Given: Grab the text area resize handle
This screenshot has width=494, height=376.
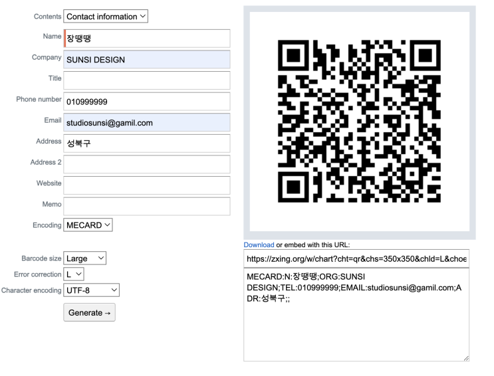Looking at the screenshot, I should pos(466,358).
